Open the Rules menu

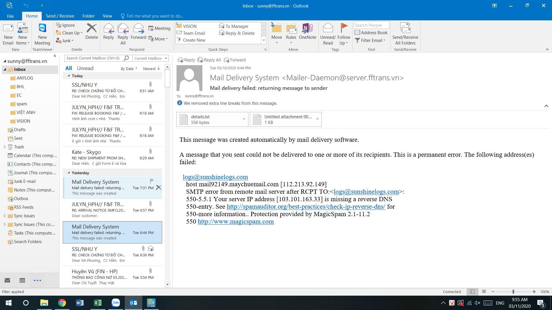(291, 34)
